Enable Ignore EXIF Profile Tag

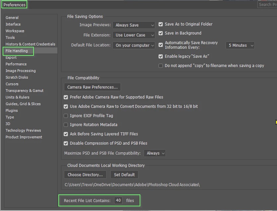coord(66,116)
